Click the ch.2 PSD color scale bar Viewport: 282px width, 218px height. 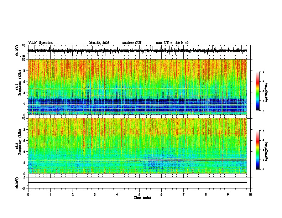click(258, 150)
